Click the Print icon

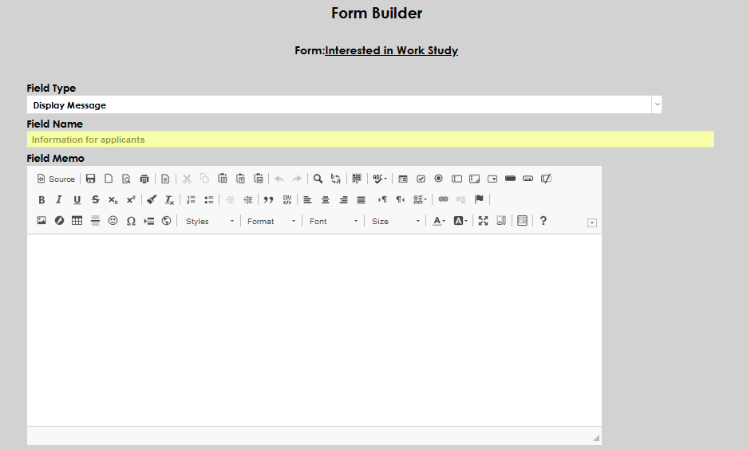pyautogui.click(x=144, y=179)
